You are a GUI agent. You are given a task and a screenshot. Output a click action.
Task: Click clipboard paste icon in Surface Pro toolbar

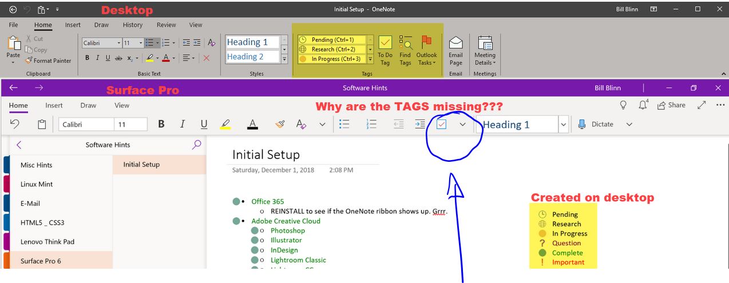click(42, 124)
